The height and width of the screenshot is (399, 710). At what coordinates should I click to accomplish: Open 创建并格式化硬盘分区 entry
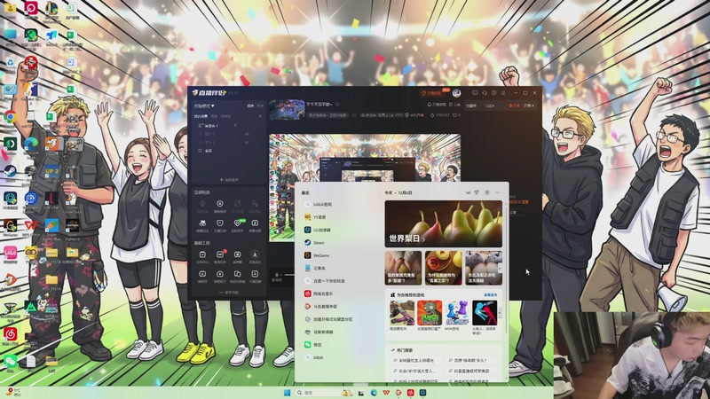tap(340, 319)
